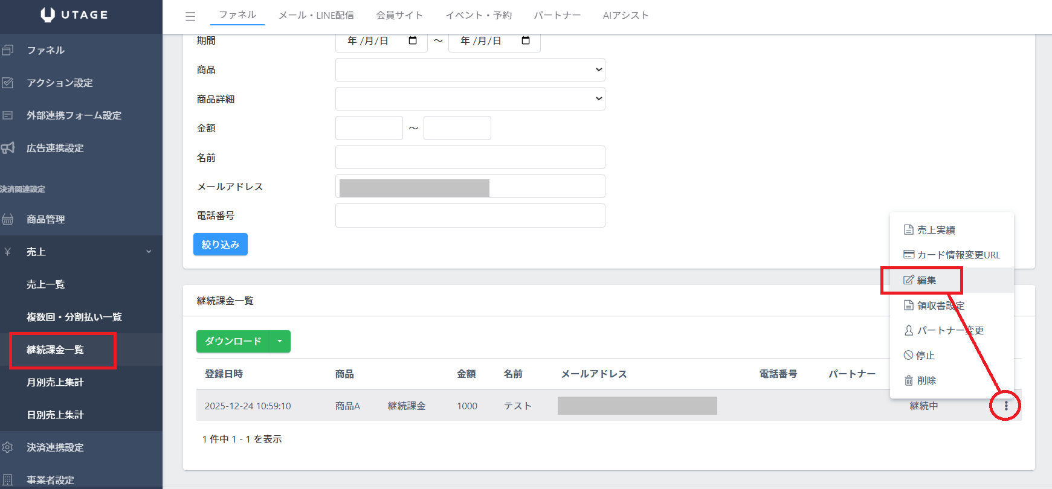Collapse the 売上 sidebar section

tap(148, 252)
